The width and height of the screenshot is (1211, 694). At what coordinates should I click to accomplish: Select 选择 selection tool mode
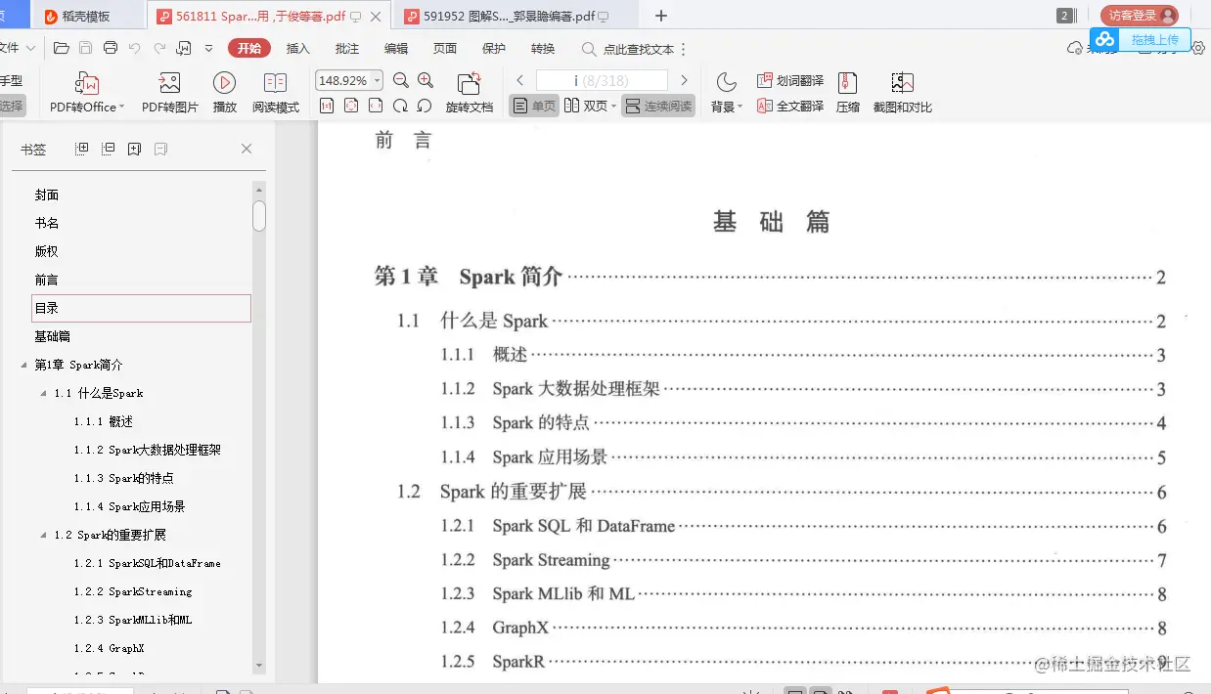(x=12, y=106)
